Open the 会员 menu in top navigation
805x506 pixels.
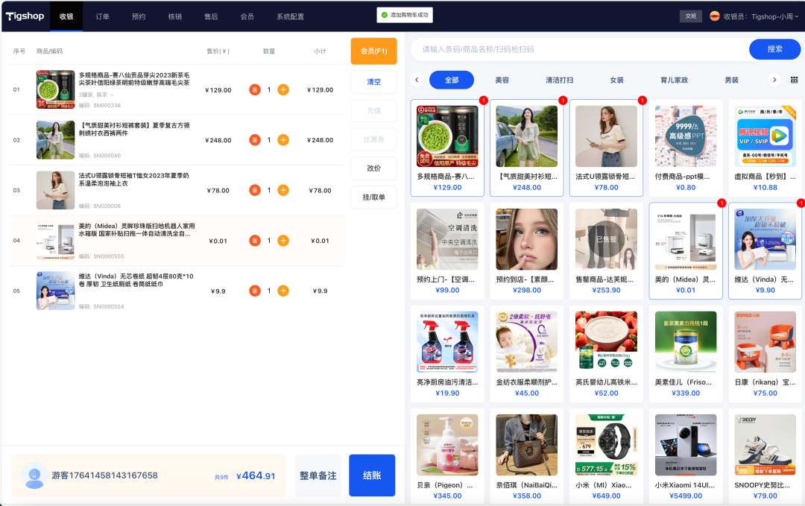pyautogui.click(x=247, y=16)
